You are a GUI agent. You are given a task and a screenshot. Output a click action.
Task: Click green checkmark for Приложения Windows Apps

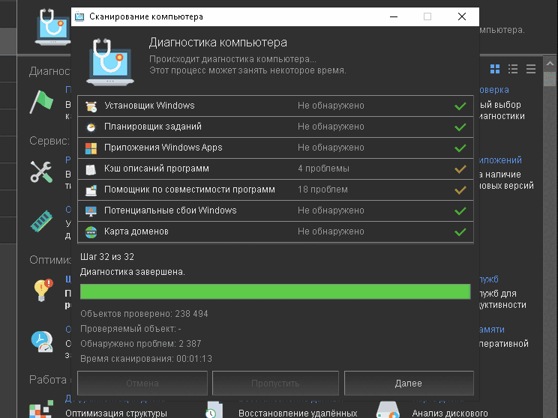pos(460,148)
